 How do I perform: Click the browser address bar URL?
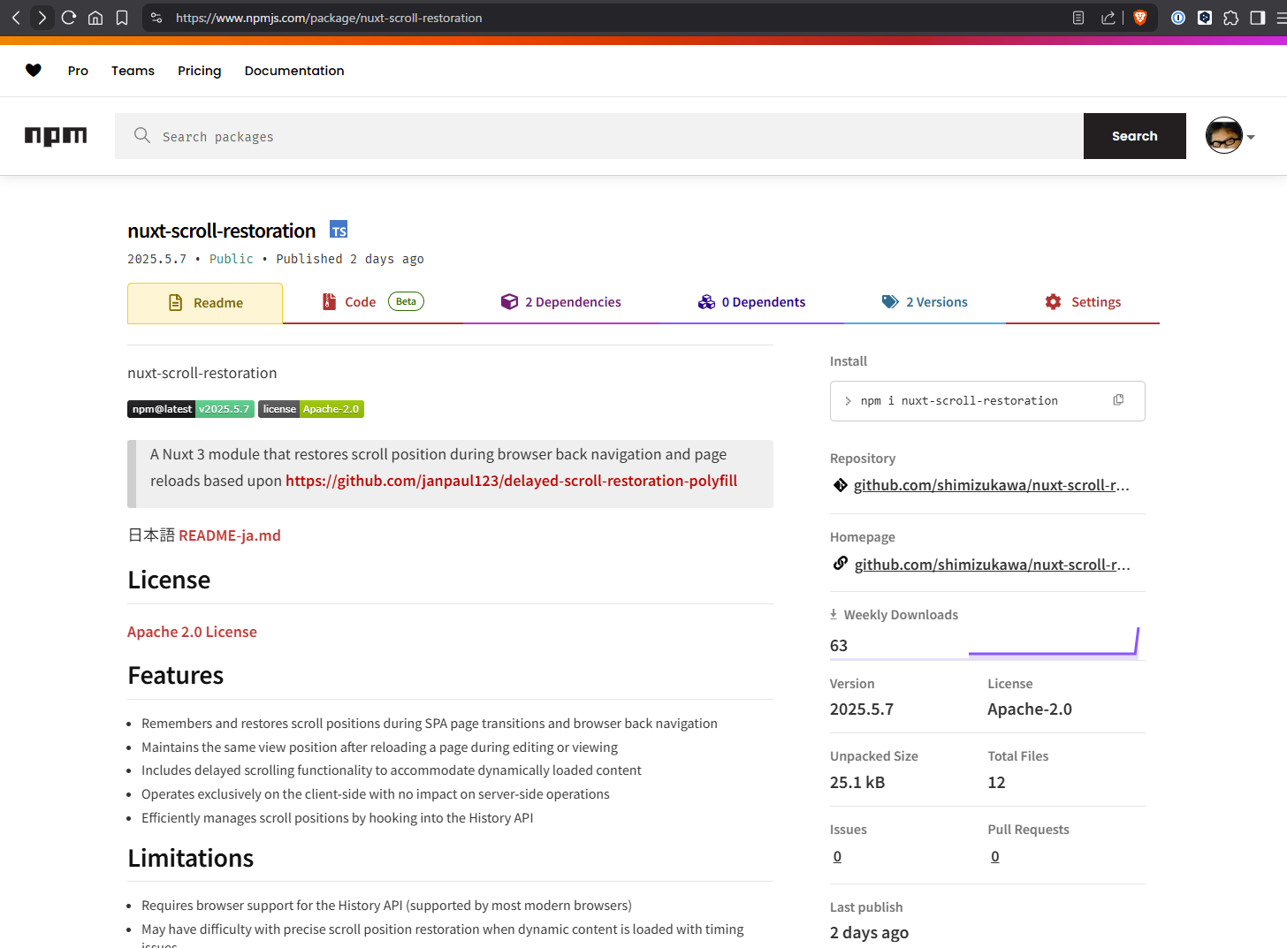pos(329,18)
